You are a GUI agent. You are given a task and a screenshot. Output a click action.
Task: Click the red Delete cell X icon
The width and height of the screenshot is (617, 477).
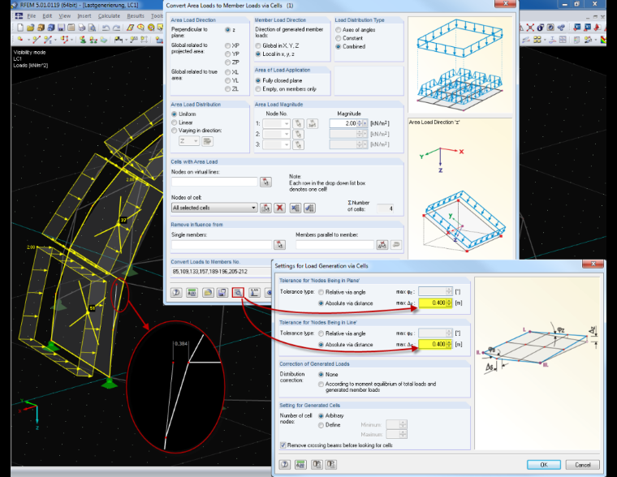click(280, 208)
